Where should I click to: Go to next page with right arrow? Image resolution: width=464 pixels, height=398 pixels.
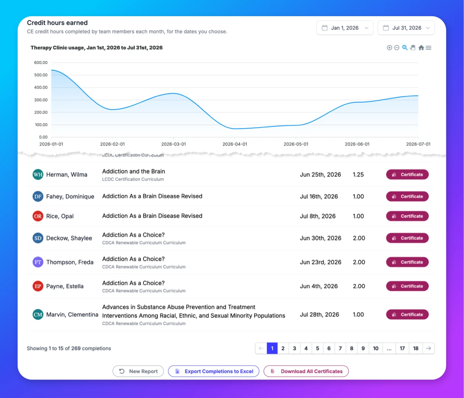tap(428, 348)
